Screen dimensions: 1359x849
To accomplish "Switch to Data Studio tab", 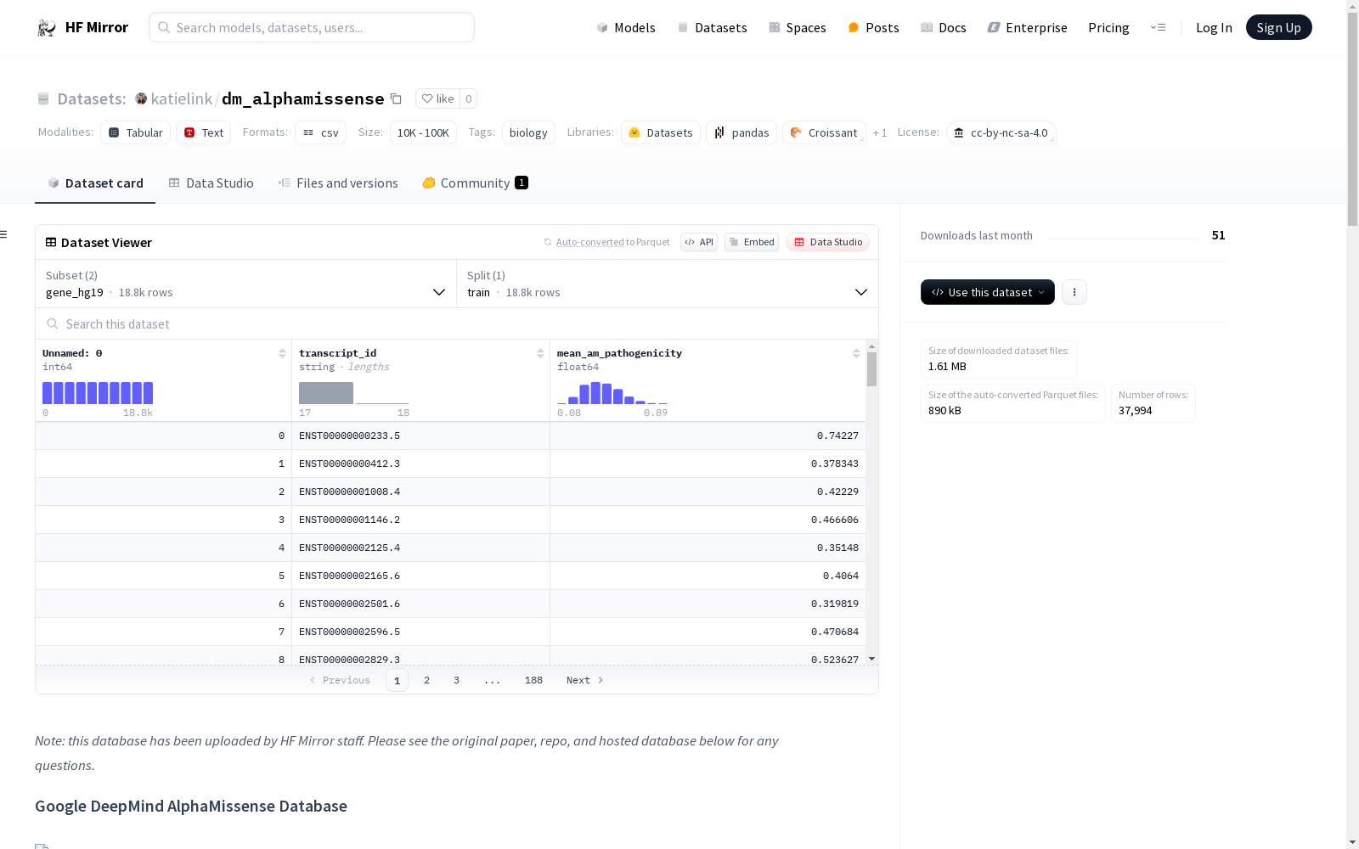I will 211,183.
